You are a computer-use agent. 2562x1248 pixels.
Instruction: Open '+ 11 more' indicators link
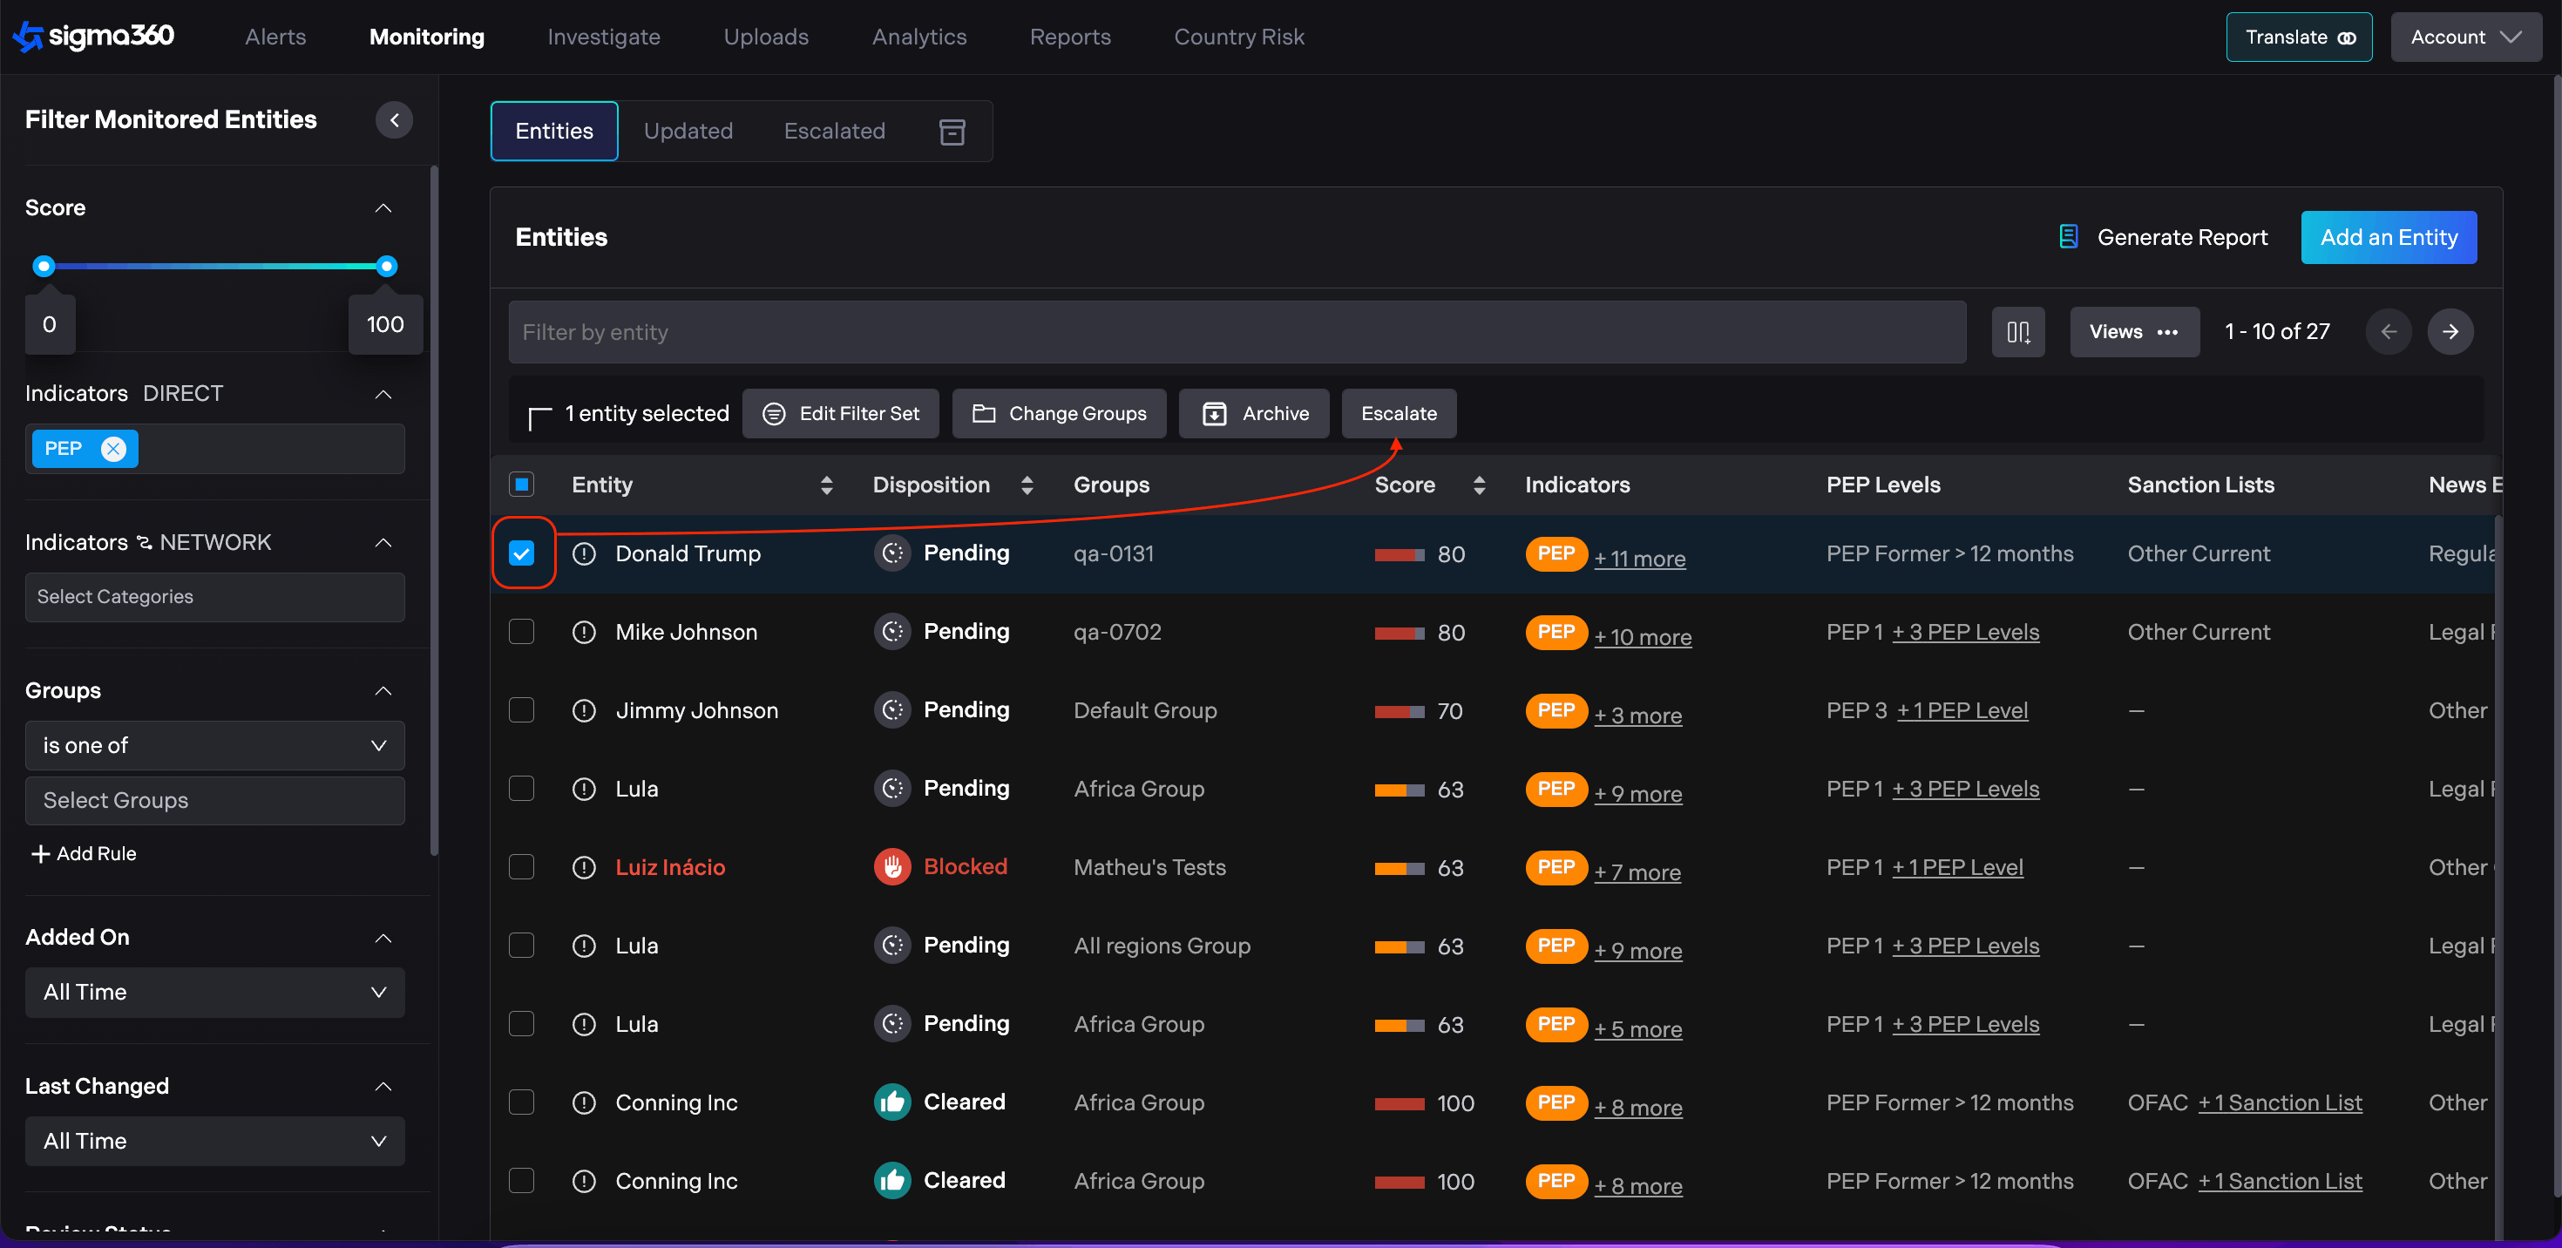coord(1639,559)
